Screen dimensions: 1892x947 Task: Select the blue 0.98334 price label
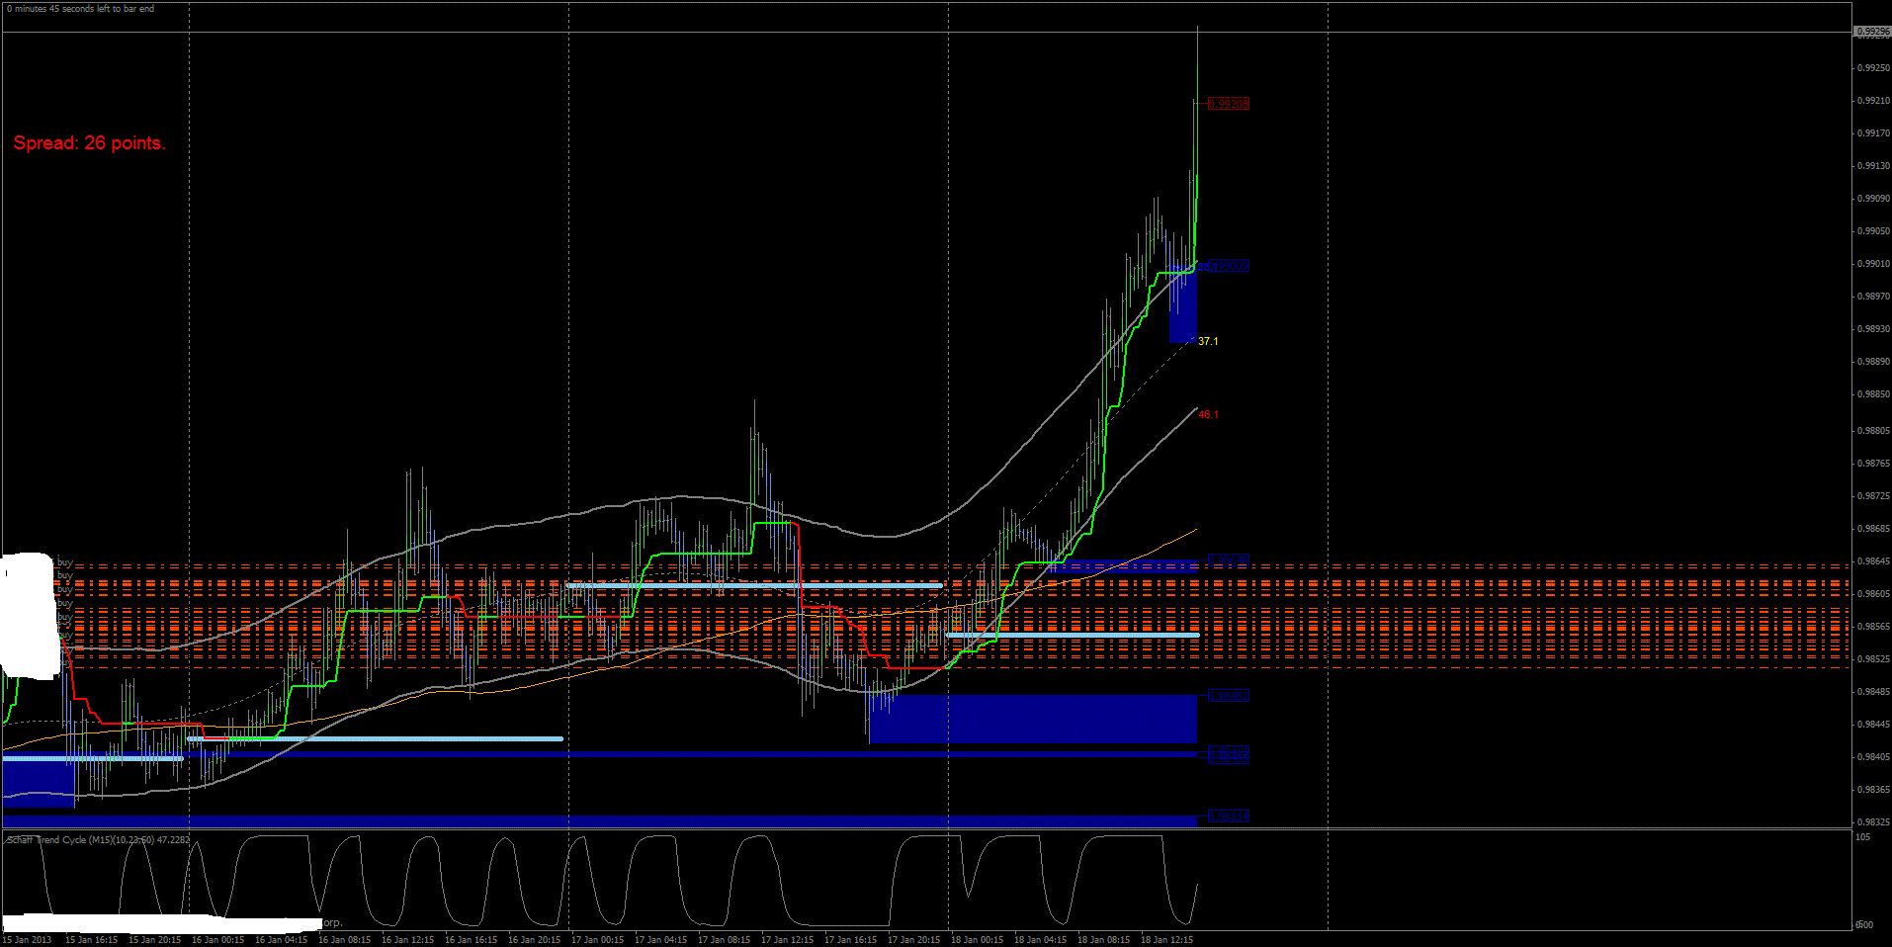point(1229,817)
